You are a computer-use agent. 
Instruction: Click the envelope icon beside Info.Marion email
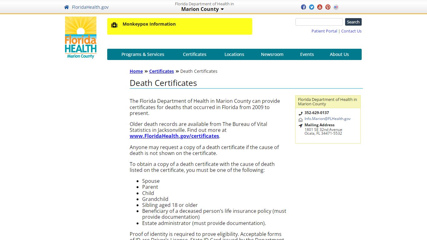(300, 120)
